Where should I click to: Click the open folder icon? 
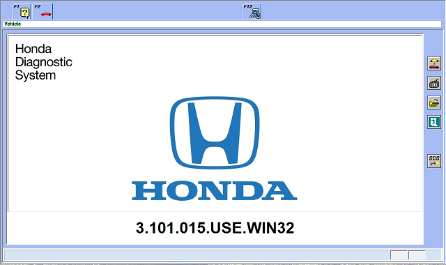[433, 103]
